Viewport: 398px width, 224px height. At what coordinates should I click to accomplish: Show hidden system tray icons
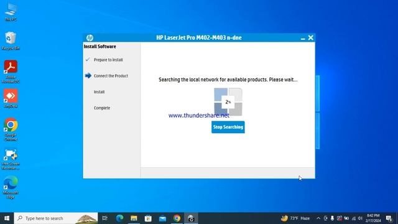click(x=318, y=218)
